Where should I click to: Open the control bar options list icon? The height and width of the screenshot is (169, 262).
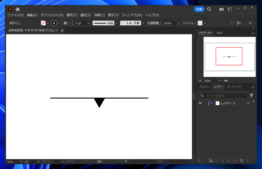(x=250, y=23)
